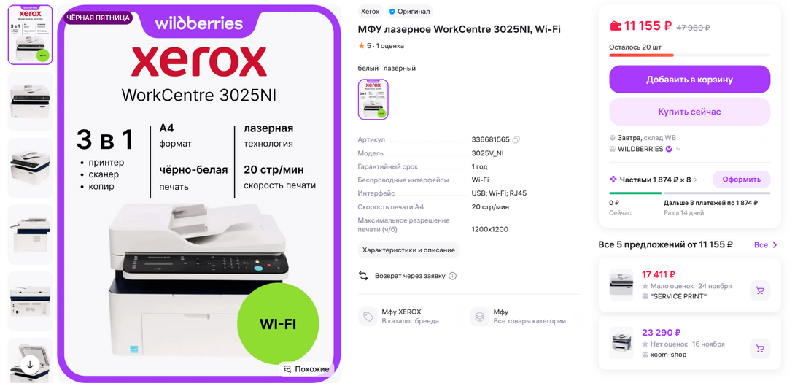Open Характеристики и описание
This screenshot has width=795, height=386.
[x=408, y=250]
